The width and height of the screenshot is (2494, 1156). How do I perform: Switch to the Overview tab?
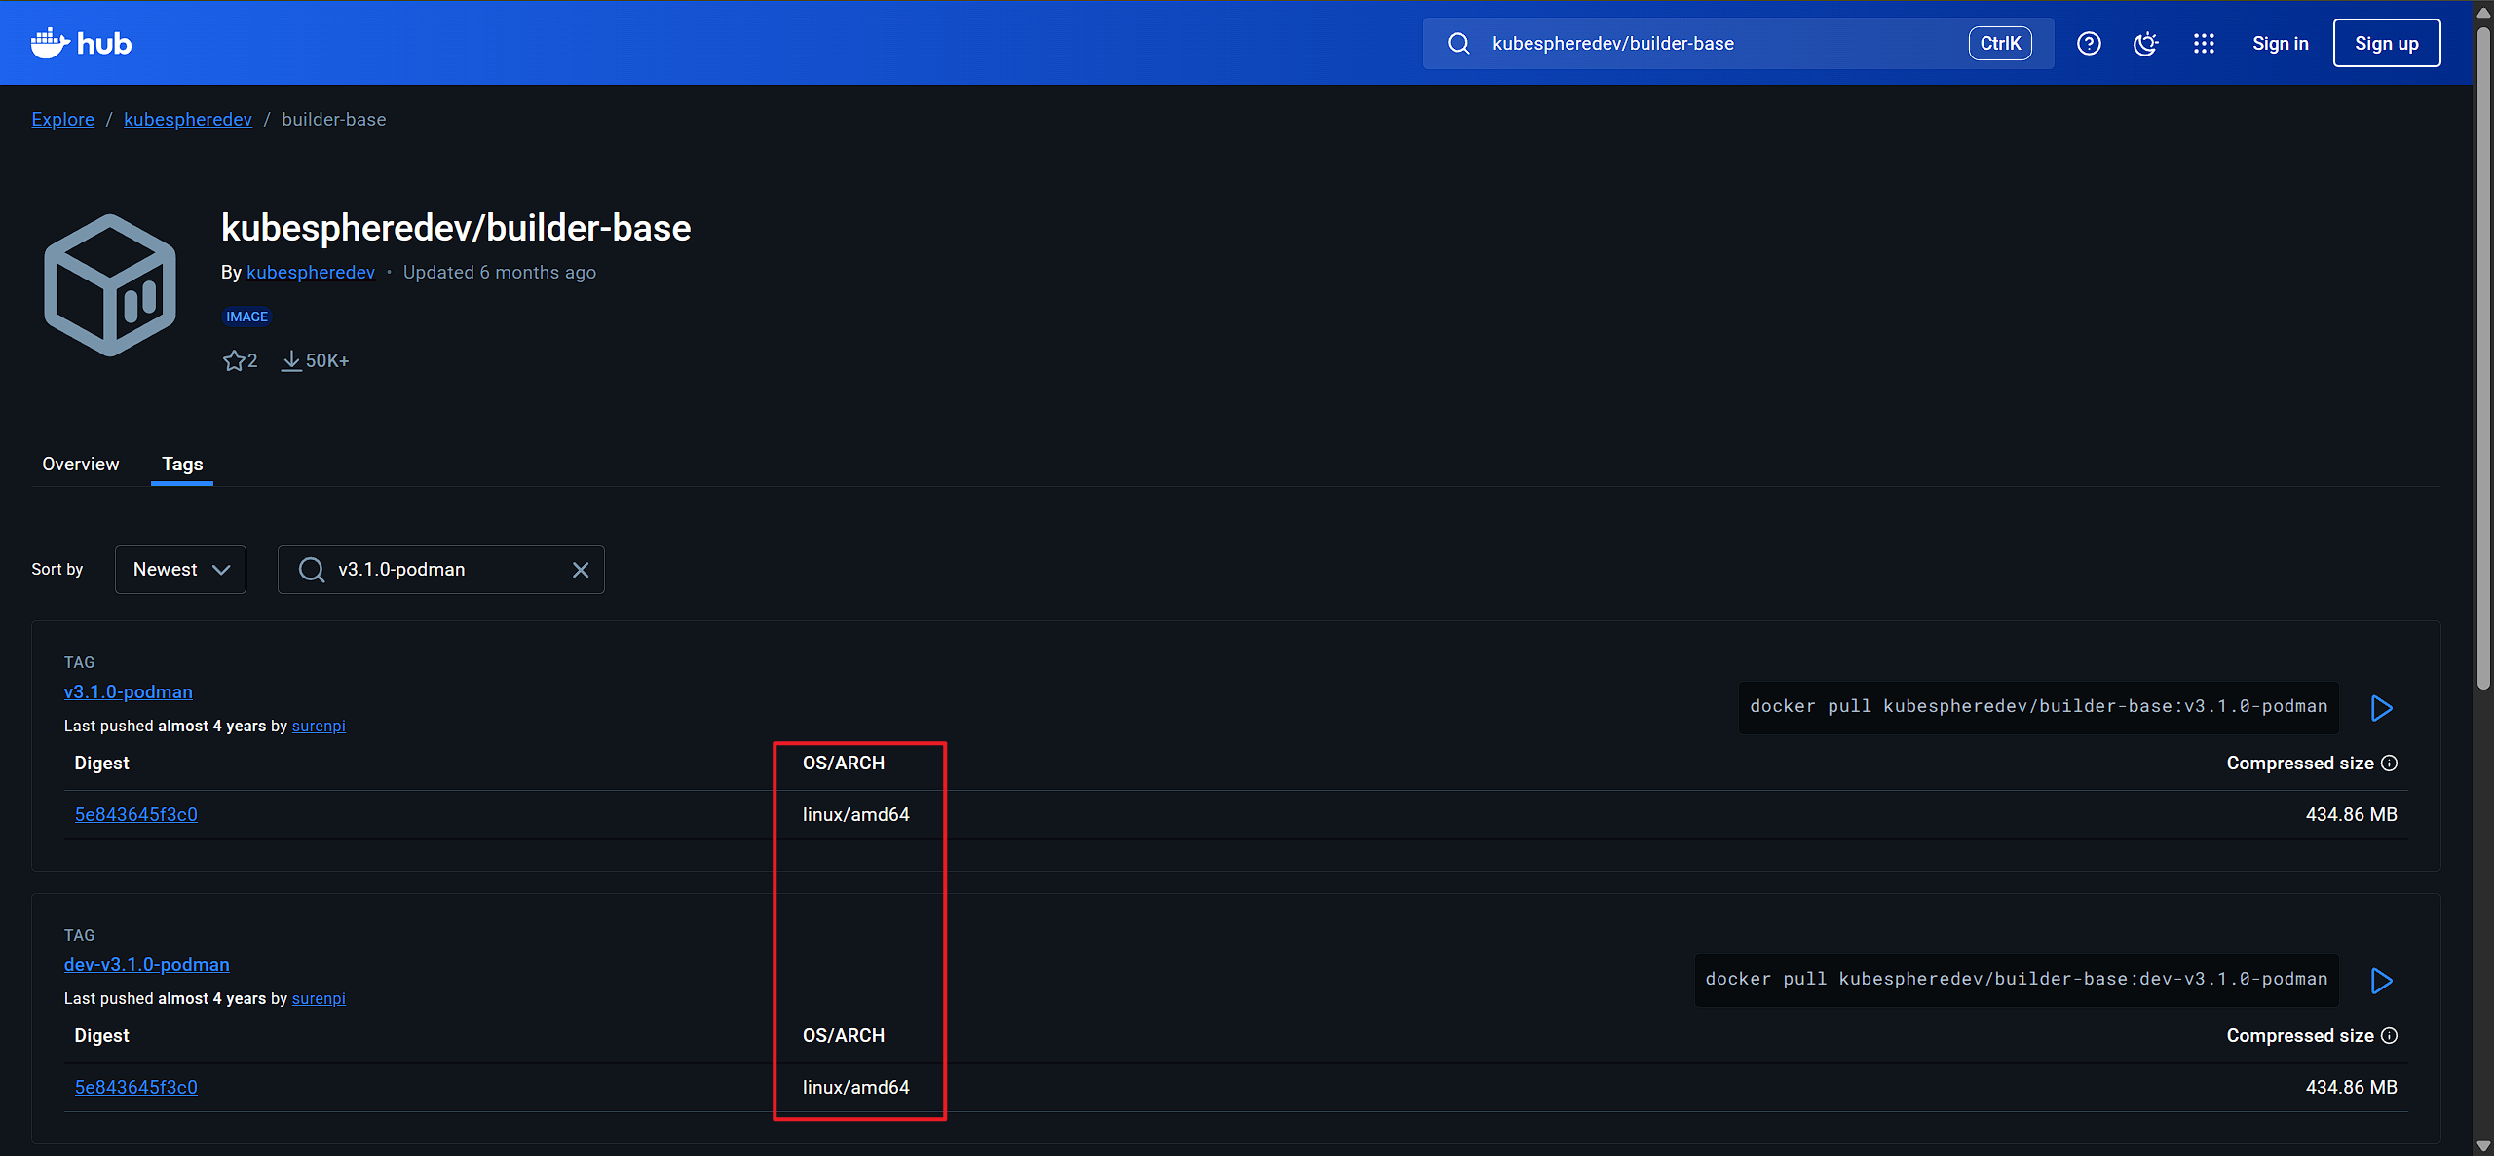point(80,464)
